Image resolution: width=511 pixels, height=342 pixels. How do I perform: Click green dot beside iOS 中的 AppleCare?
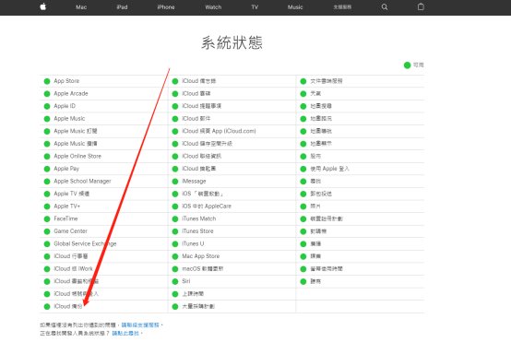175,206
